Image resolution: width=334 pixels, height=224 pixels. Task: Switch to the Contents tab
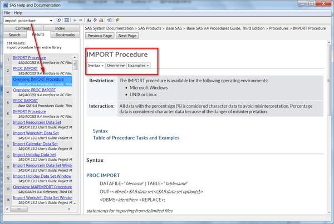(x=23, y=28)
